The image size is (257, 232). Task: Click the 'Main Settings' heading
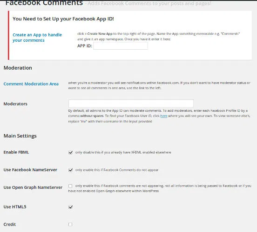click(20, 136)
